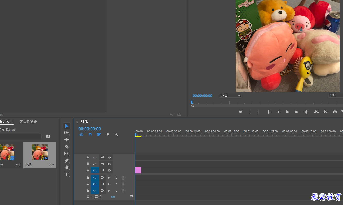Mark In point in Program monitor
This screenshot has height=205, width=343.
pos(250,112)
